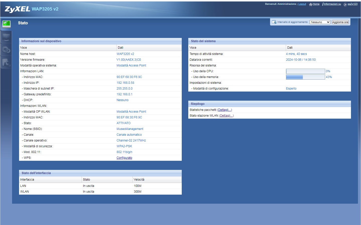
Task: Select the LAN IP address 192.168.0.58
Action: (125, 83)
